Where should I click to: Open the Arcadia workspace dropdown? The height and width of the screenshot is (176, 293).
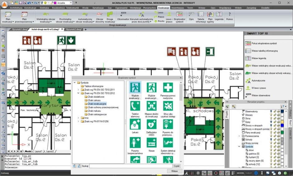pyautogui.click(x=71, y=3)
